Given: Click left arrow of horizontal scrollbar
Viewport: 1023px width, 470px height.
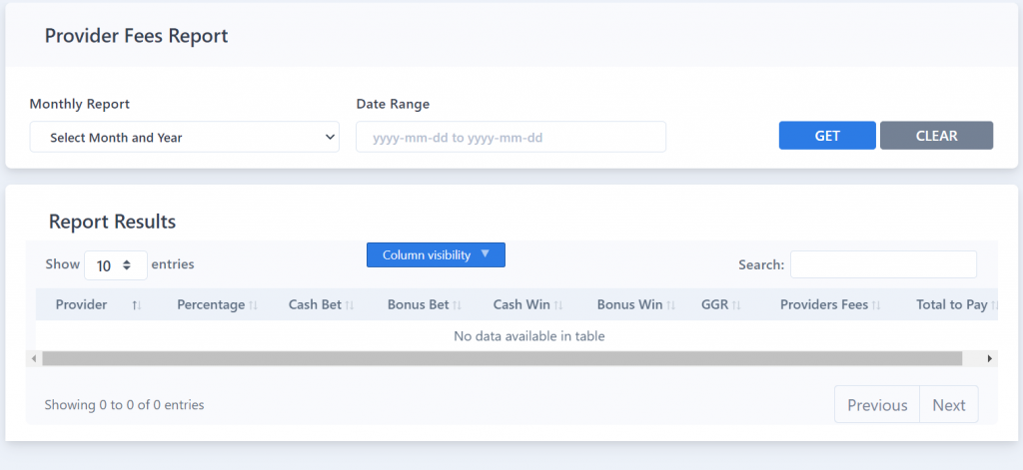Looking at the screenshot, I should click(x=33, y=358).
